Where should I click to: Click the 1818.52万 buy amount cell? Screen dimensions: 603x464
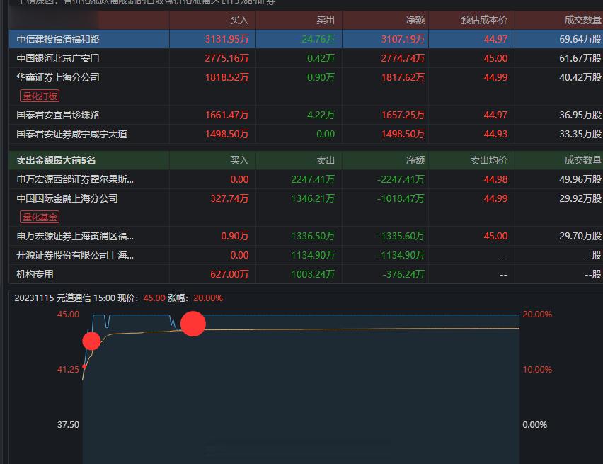point(227,77)
